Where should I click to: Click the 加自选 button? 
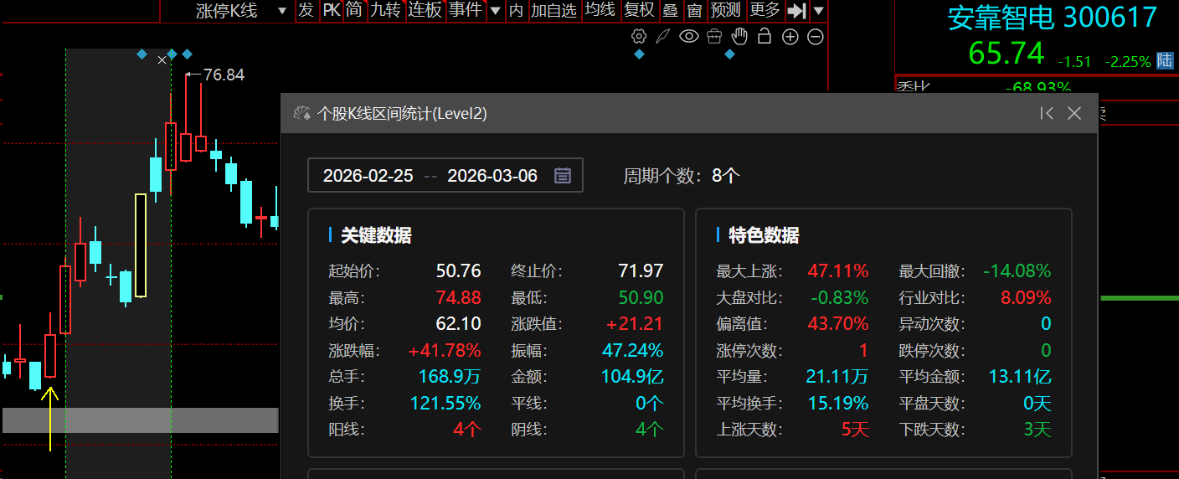[554, 10]
